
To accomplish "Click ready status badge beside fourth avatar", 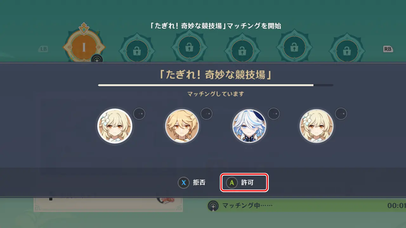I will pyautogui.click(x=341, y=114).
